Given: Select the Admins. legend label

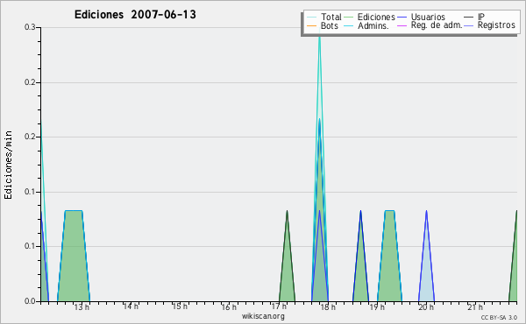Looking at the screenshot, I should (x=373, y=25).
